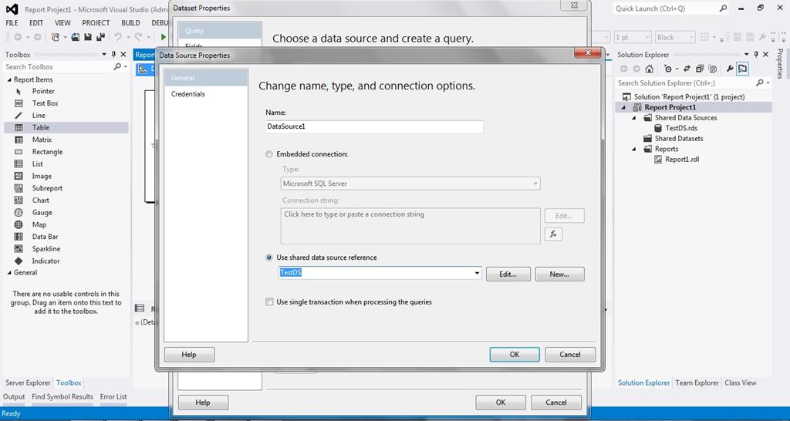
Task: Collapse the Report Project1 tree node
Action: [x=623, y=107]
